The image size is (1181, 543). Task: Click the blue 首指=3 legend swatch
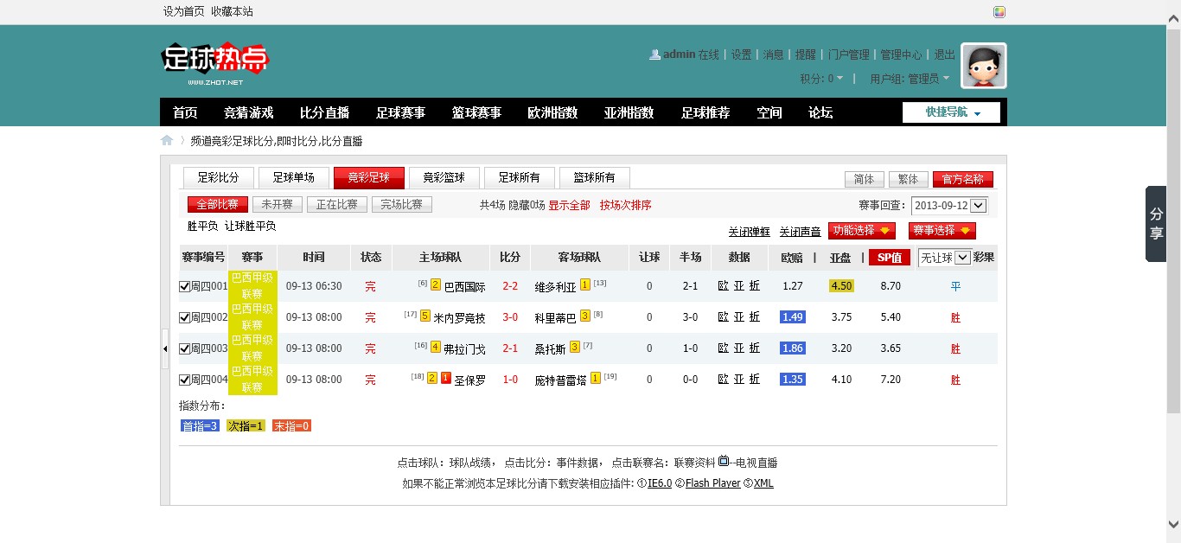pyautogui.click(x=200, y=425)
